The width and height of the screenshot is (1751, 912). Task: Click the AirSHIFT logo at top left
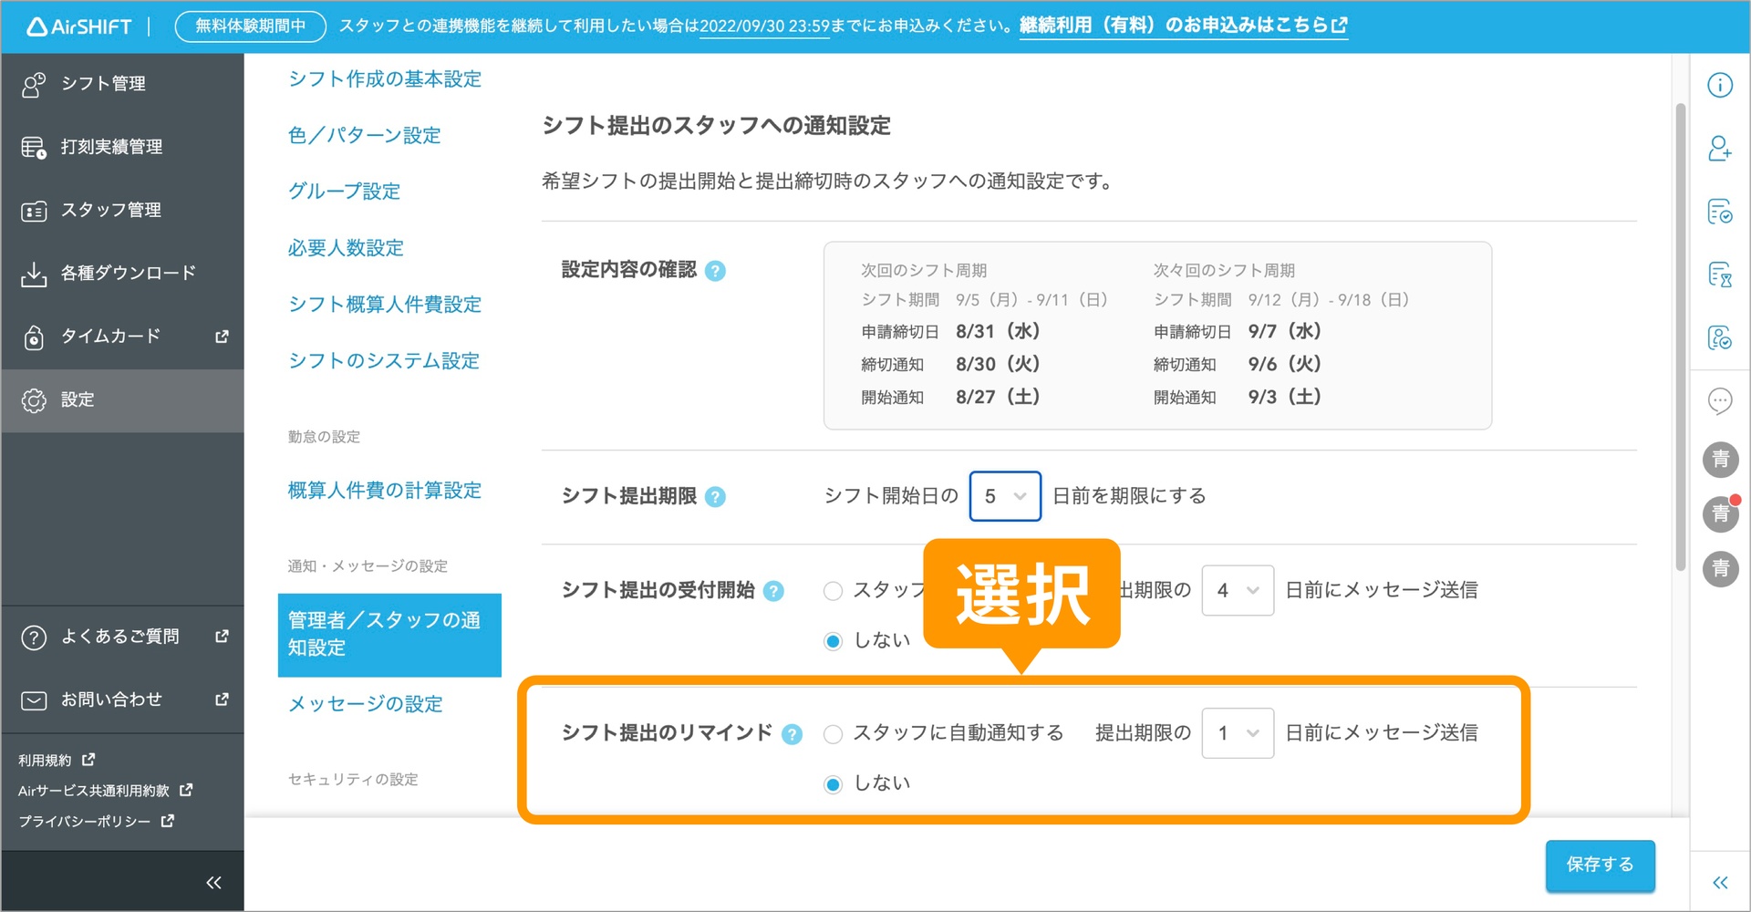tap(78, 26)
